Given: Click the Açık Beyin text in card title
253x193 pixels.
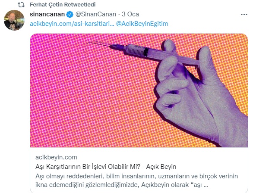Looking at the screenshot, I should pyautogui.click(x=161, y=167).
